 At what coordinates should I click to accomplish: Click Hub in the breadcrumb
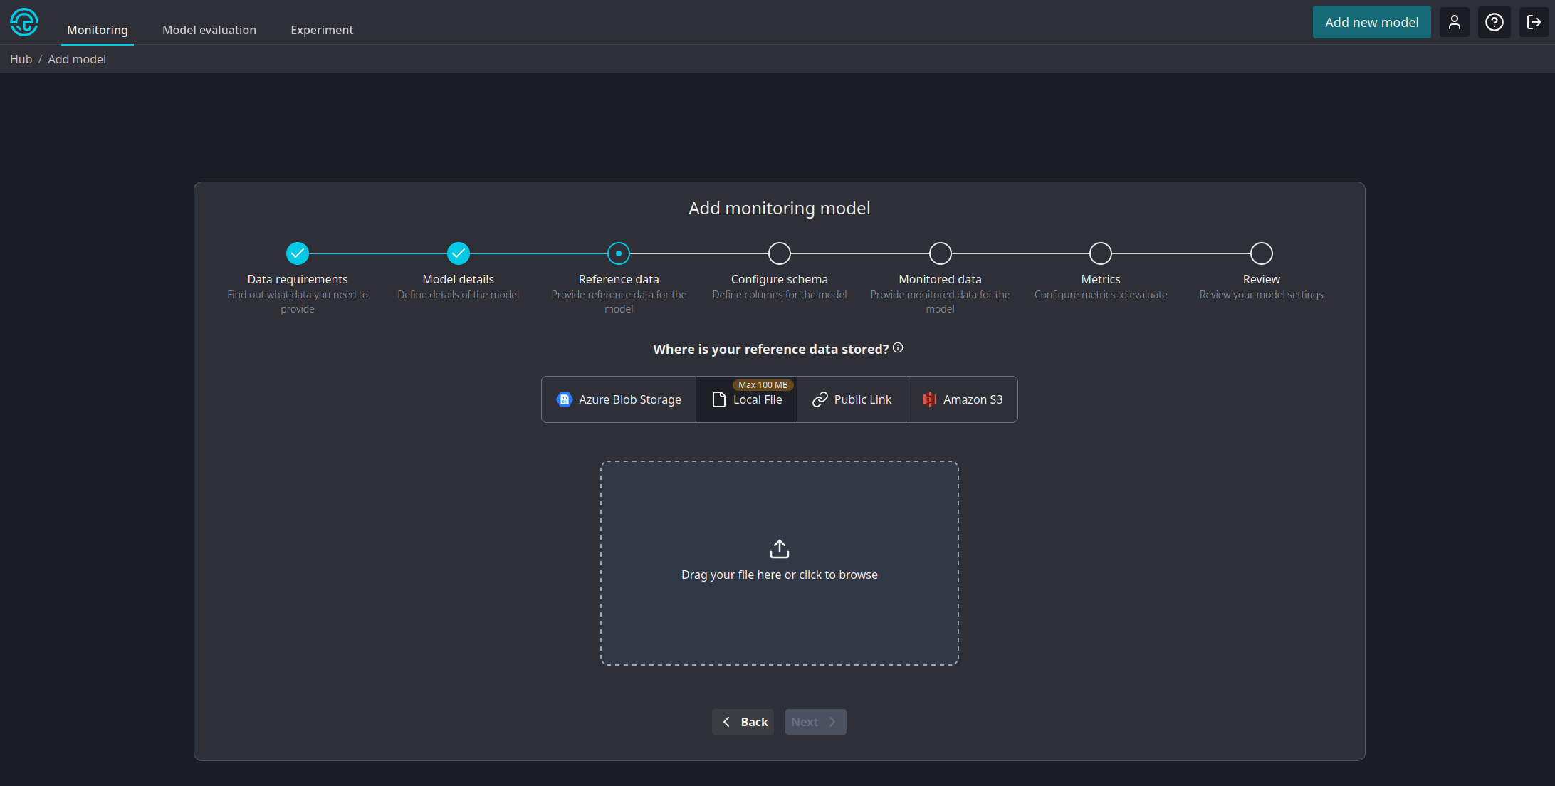(21, 59)
